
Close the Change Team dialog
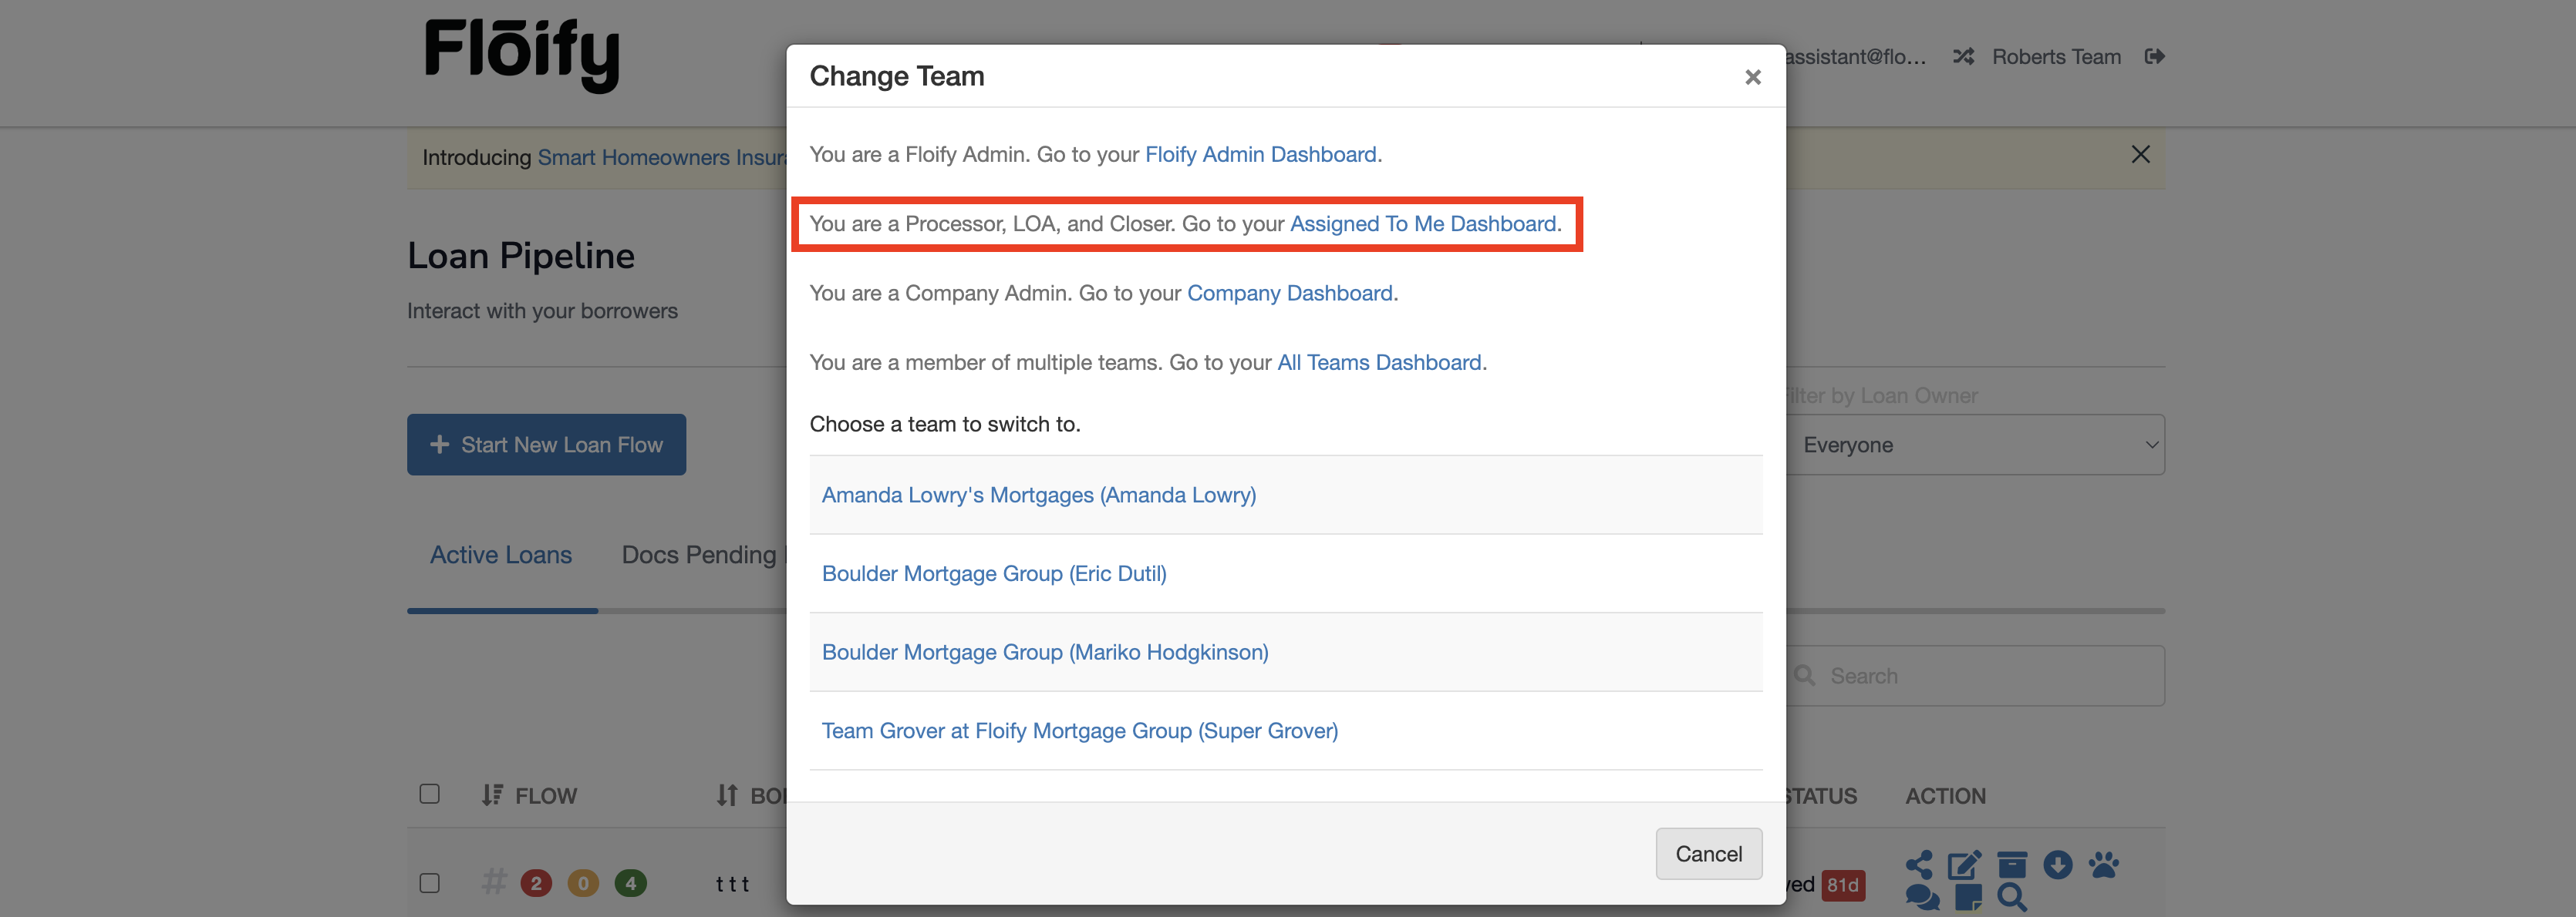point(1752,77)
